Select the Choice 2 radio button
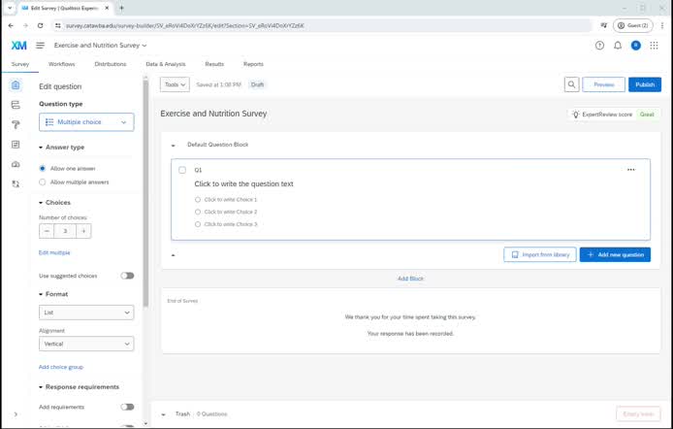 coord(198,212)
